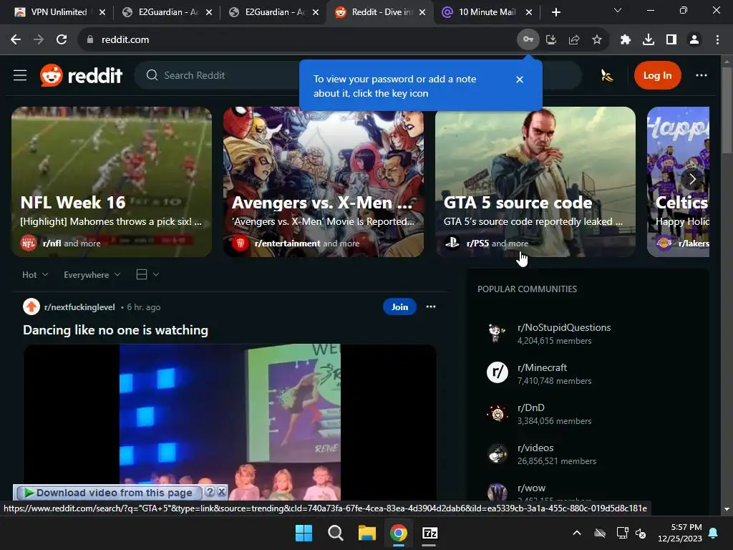Screen dimensions: 733x550
Task: Open Windows Start menu
Action: point(304,533)
